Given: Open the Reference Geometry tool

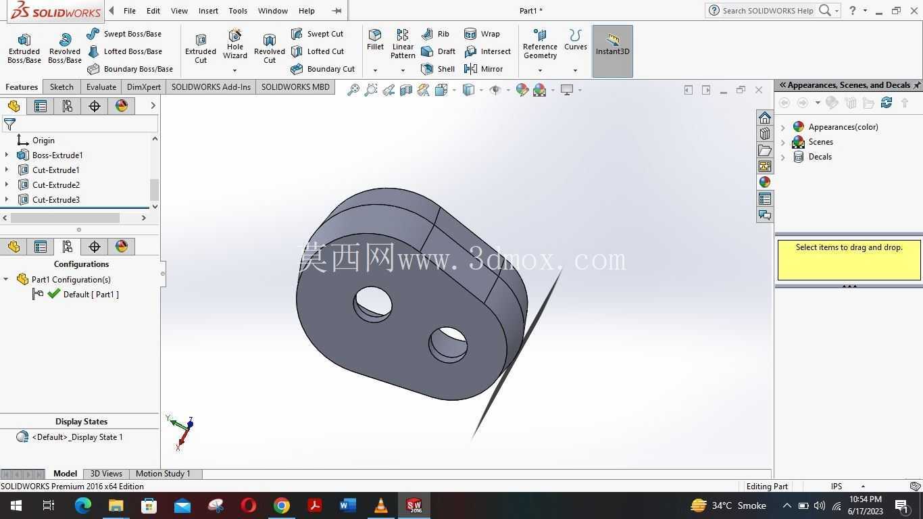Looking at the screenshot, I should coord(540,44).
